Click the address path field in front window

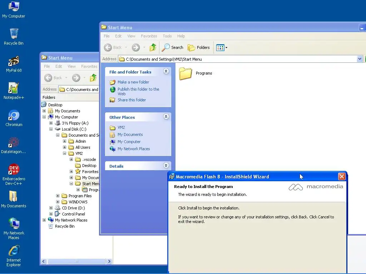tap(238, 59)
